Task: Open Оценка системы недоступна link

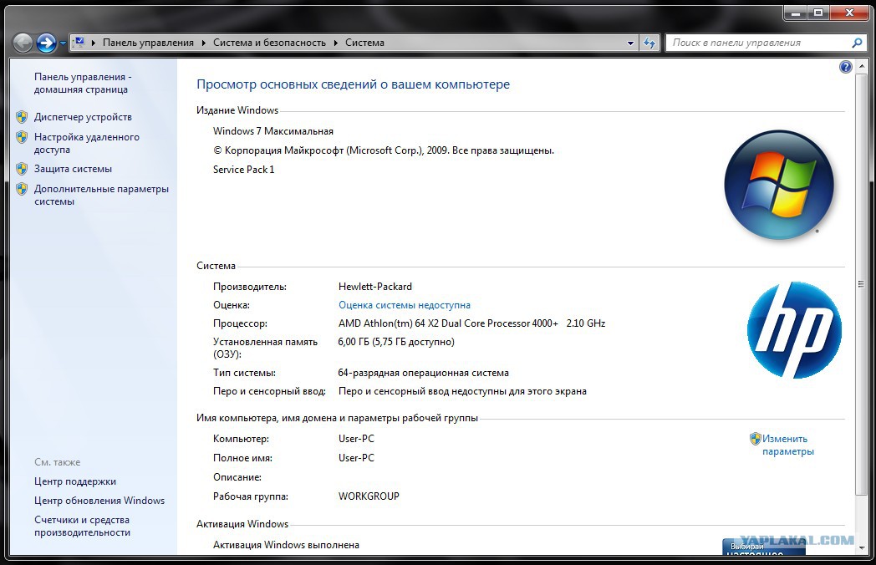Action: (x=404, y=305)
